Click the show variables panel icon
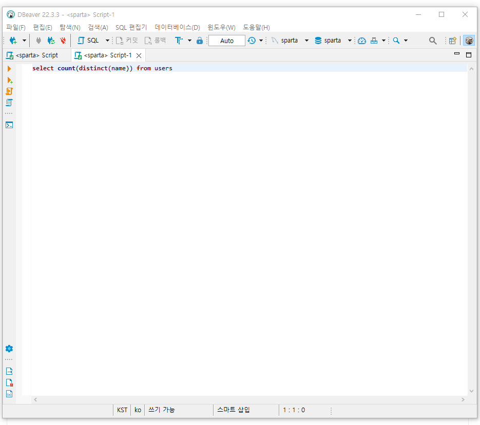 (x=9, y=394)
